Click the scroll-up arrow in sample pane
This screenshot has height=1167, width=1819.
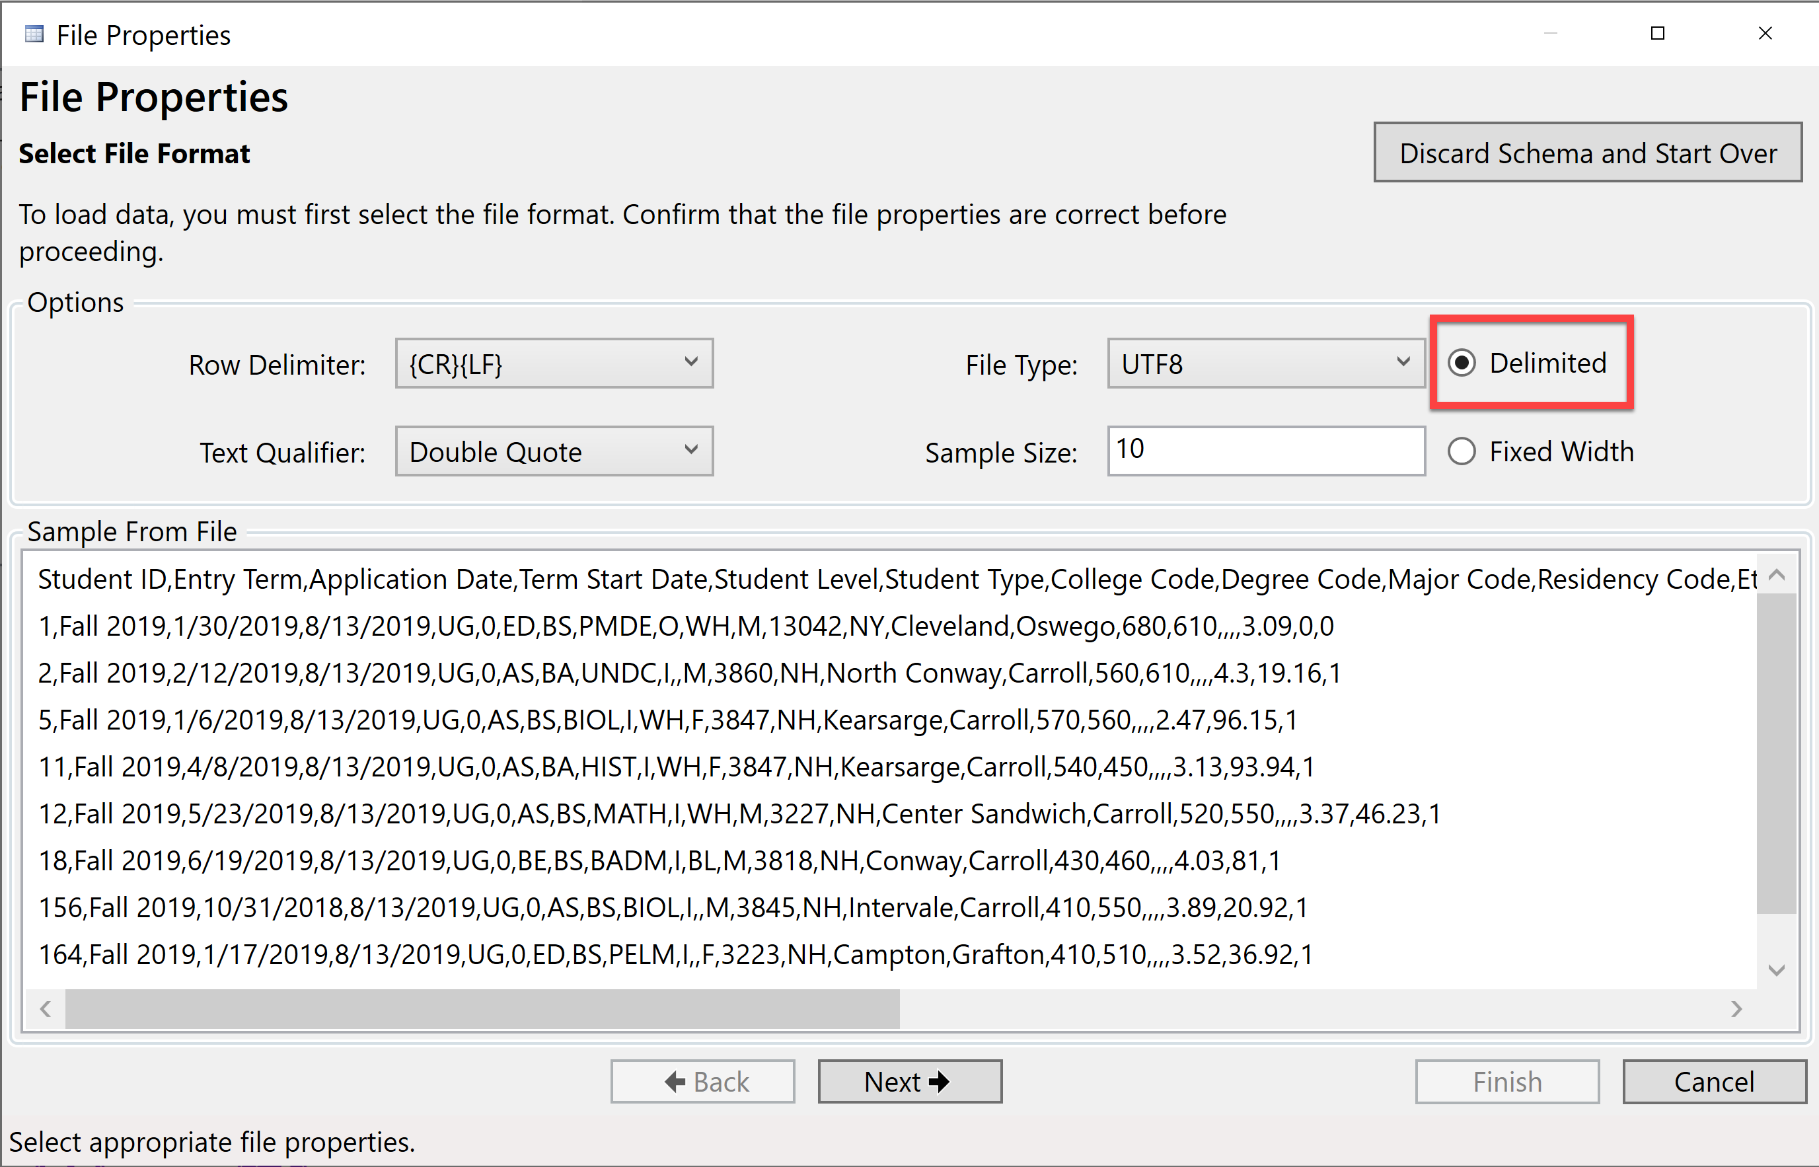click(1778, 576)
